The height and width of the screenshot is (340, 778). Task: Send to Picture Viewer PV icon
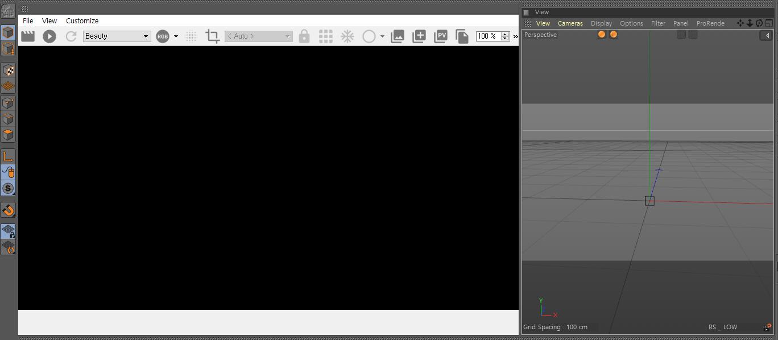click(441, 36)
